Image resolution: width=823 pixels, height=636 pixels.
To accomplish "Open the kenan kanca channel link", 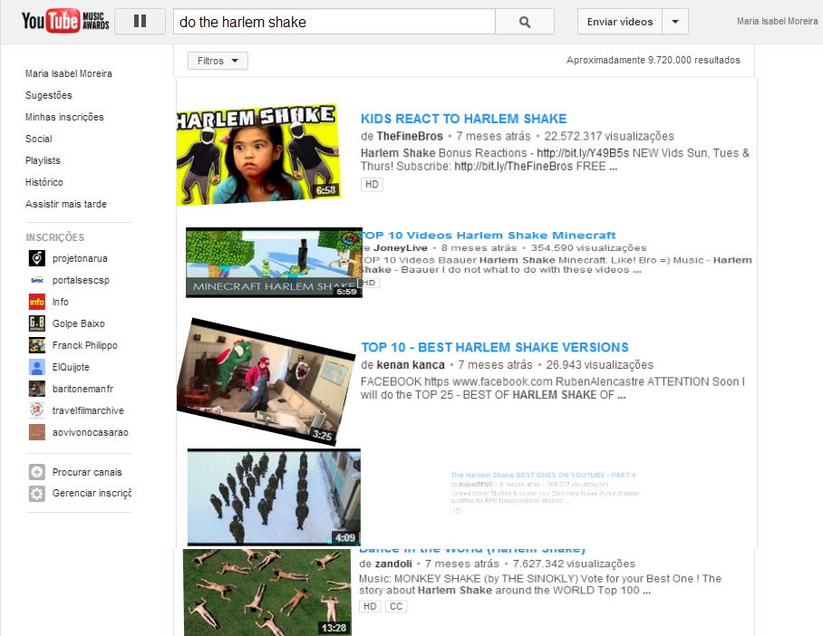I will pyautogui.click(x=411, y=365).
